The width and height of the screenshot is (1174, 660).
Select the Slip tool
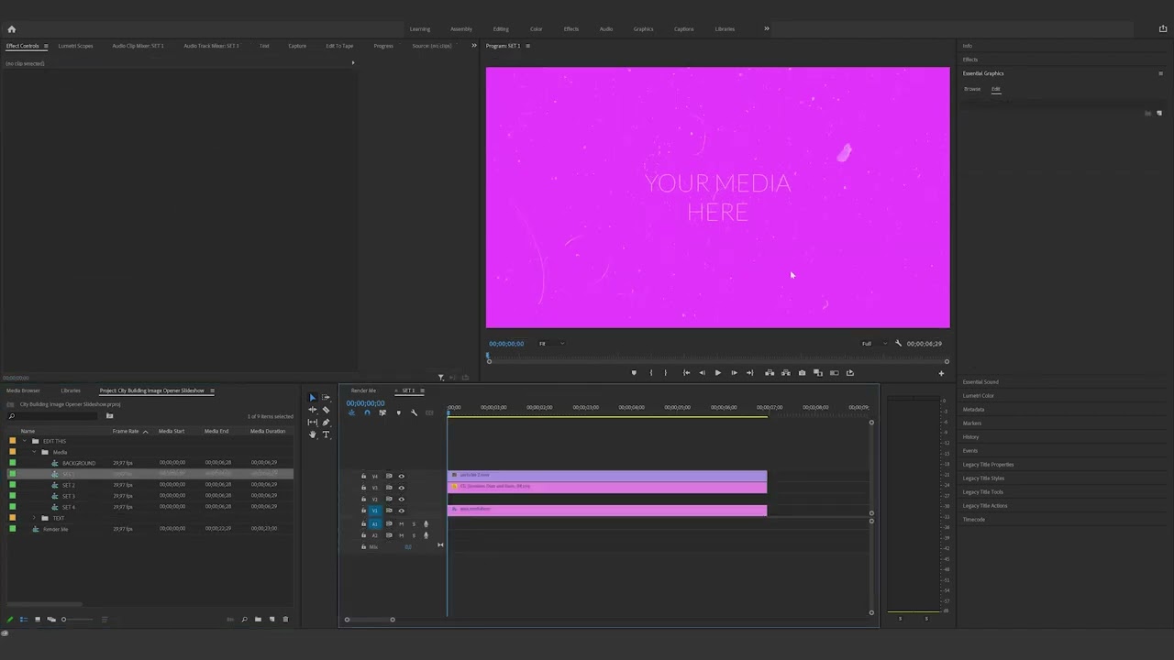pos(312,423)
